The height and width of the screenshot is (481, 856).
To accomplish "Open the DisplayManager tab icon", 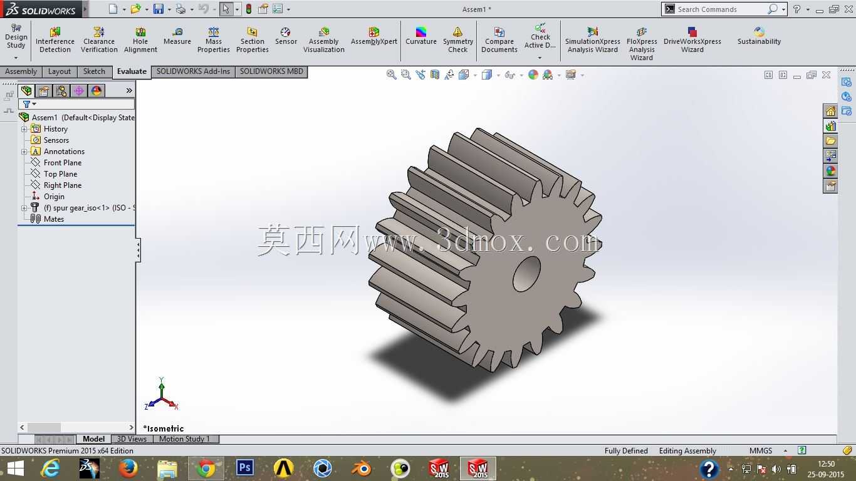I will point(97,91).
